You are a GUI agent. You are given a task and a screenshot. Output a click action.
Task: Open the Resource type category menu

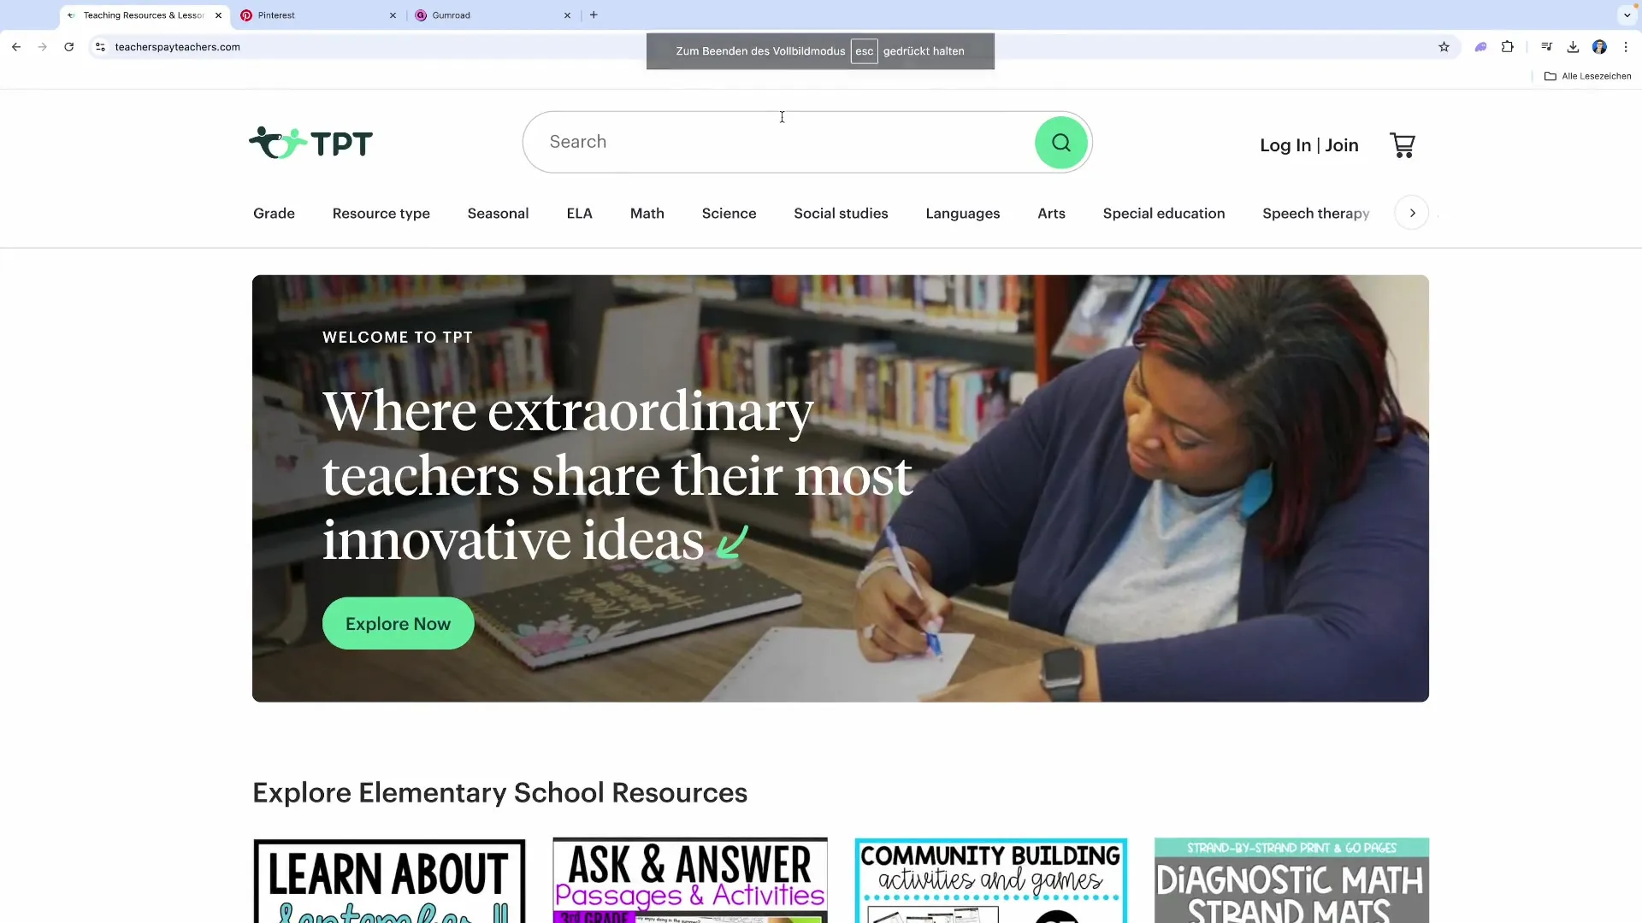[x=381, y=214]
